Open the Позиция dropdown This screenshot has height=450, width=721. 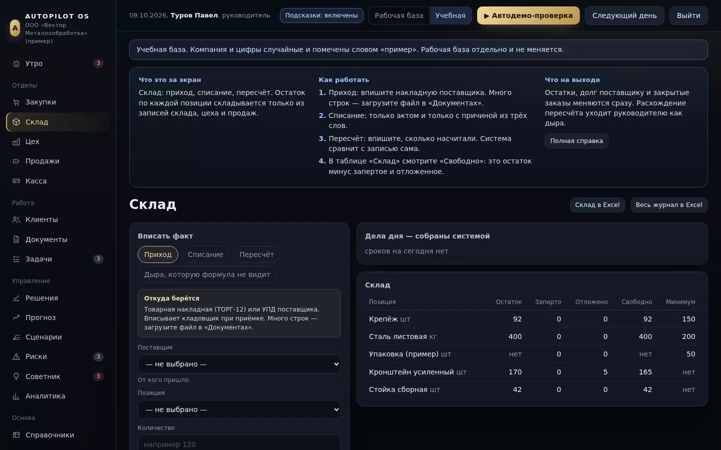click(x=239, y=409)
